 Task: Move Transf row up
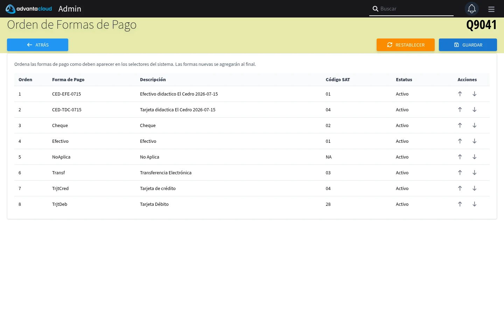pyautogui.click(x=460, y=173)
